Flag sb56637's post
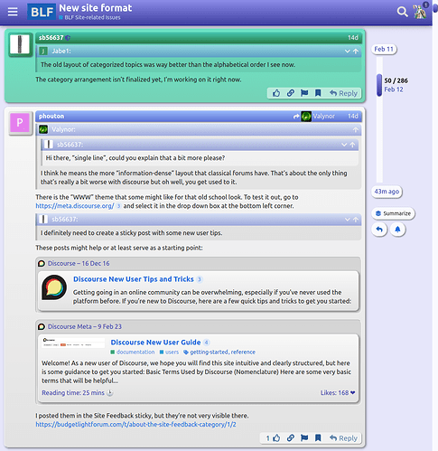This screenshot has width=438, height=451. (x=304, y=93)
